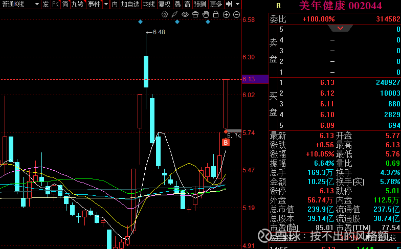The height and width of the screenshot is (249, 401).
Task: Click the 6.58 price axis label
Action: (x=249, y=20)
